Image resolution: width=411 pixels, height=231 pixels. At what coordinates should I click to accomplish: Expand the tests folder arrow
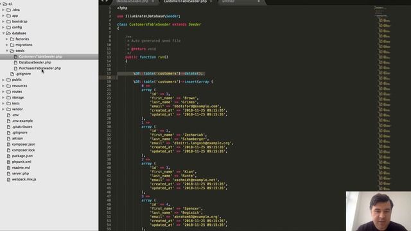(x=3, y=103)
